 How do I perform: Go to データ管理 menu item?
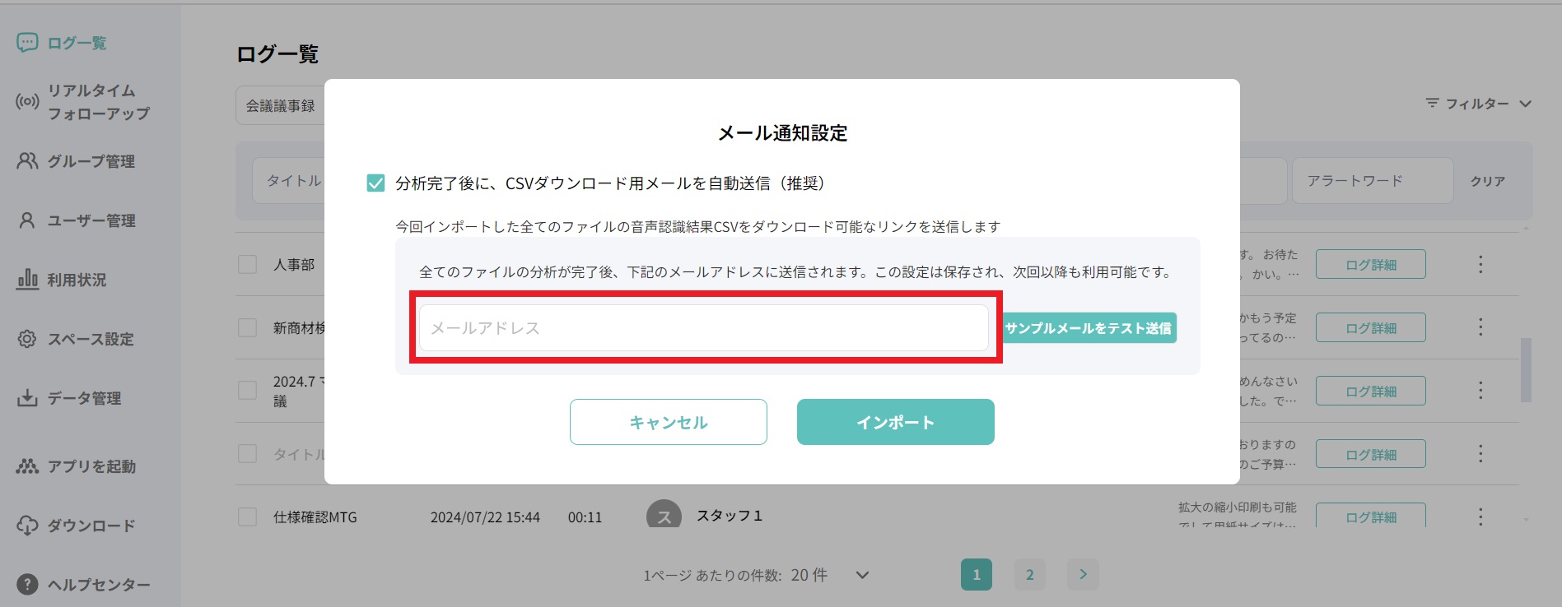(84, 398)
